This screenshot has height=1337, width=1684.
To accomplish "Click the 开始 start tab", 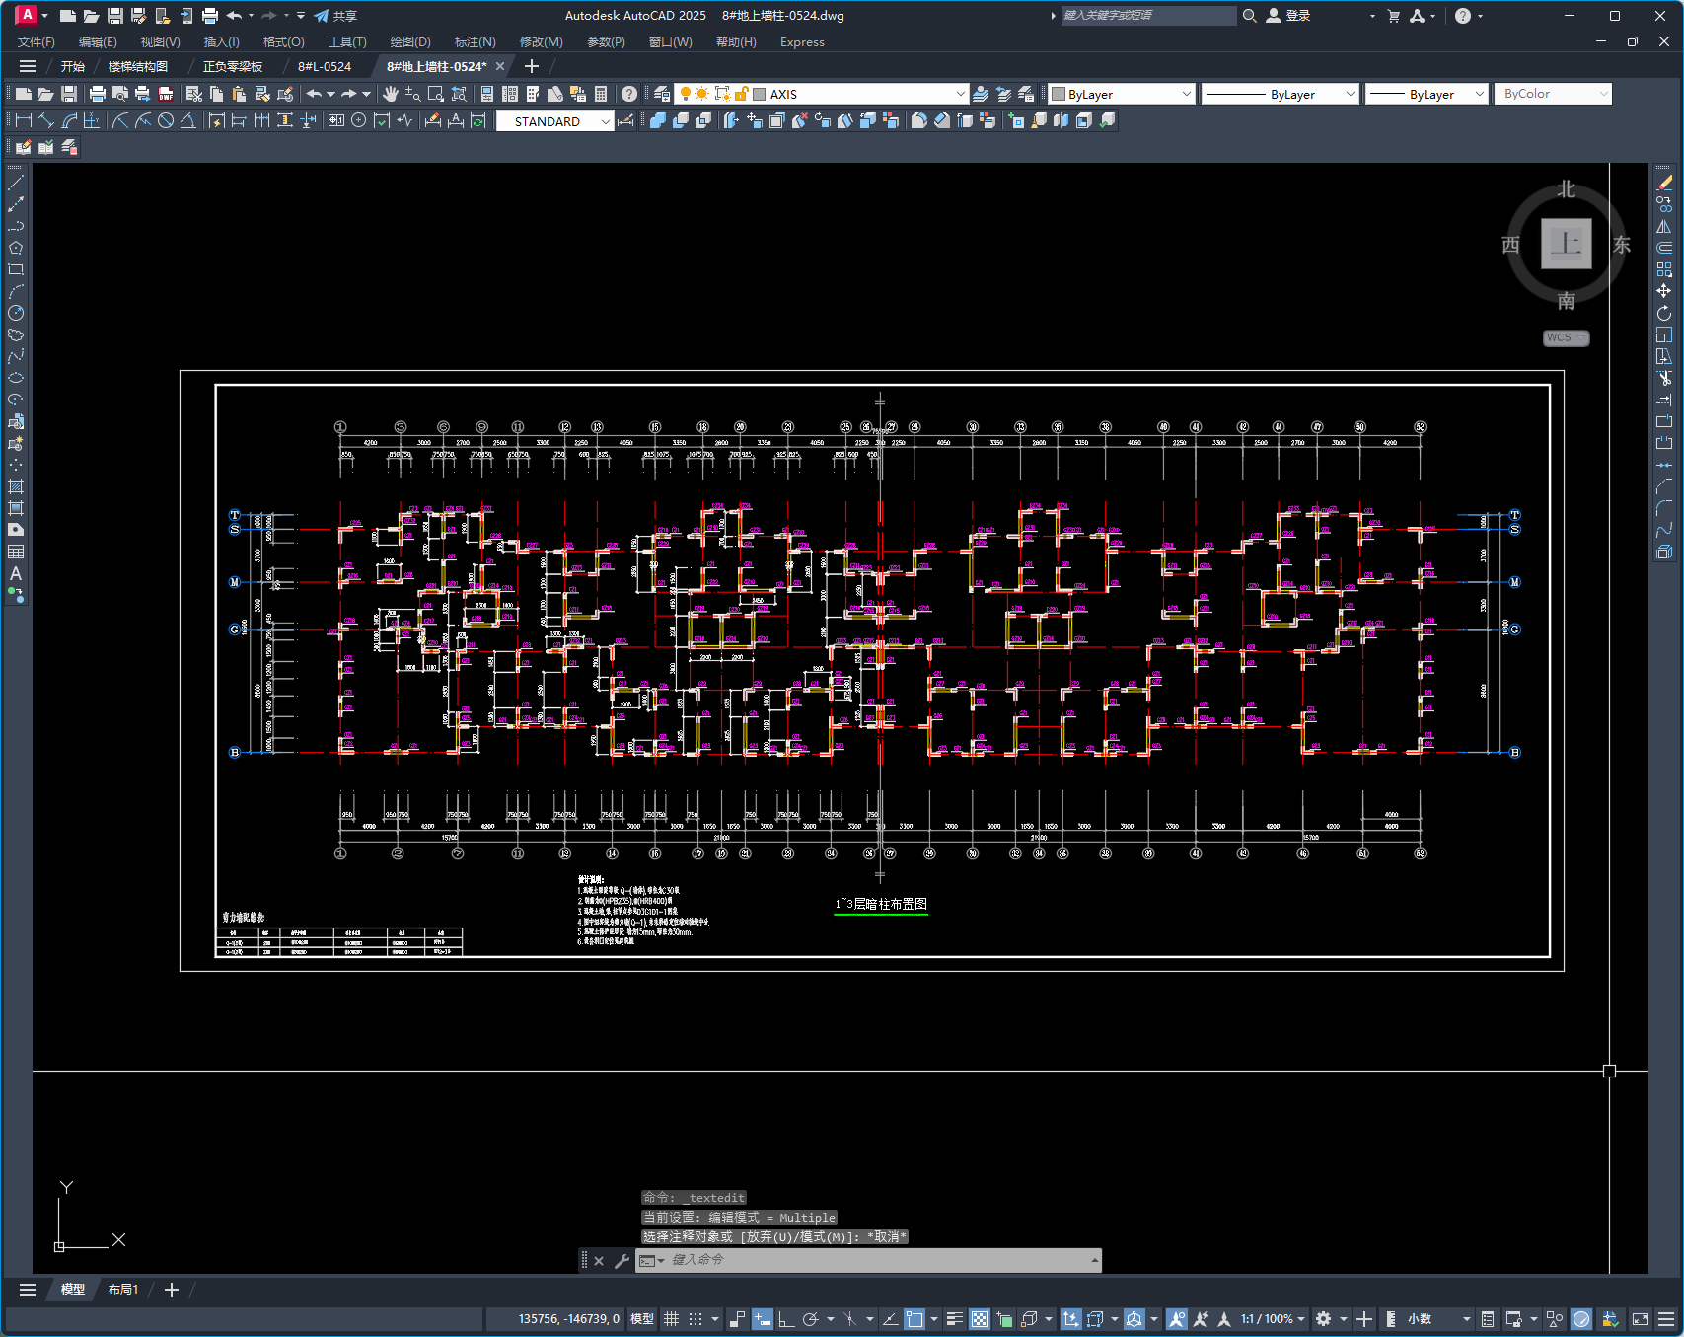I will pos(72,66).
